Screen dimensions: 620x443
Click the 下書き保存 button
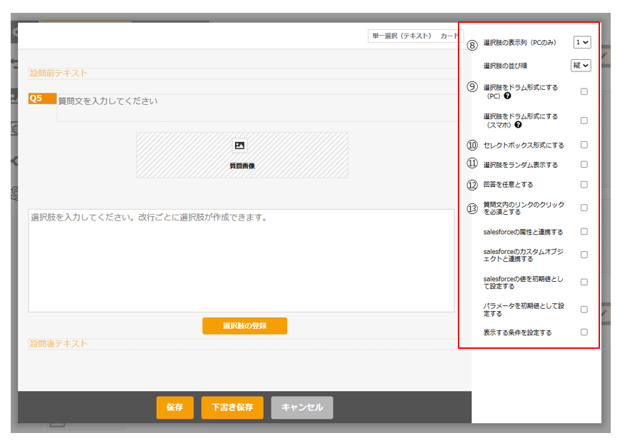click(232, 407)
